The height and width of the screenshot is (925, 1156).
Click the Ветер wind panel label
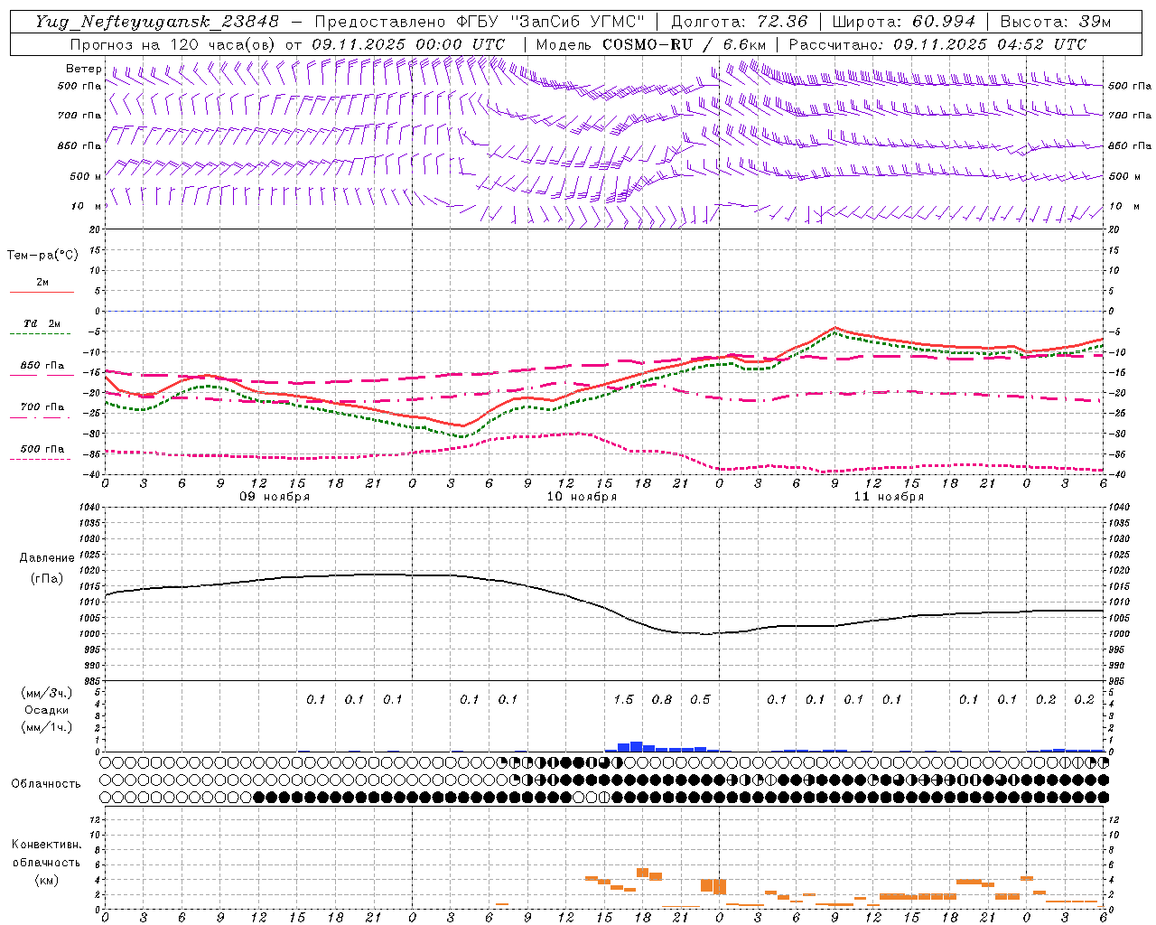coord(84,69)
